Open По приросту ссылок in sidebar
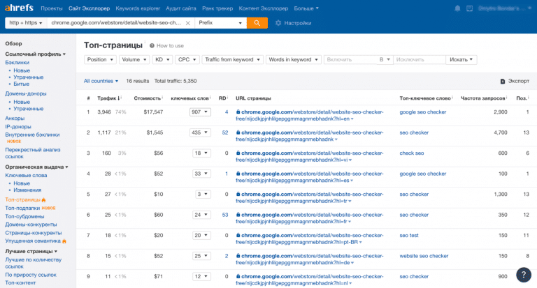 (31, 275)
